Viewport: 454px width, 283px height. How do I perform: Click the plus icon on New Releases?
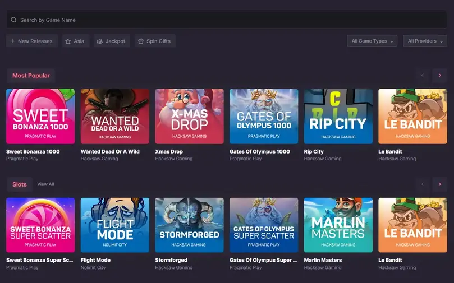coord(12,41)
